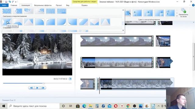This screenshot has width=195, height=109.
Task: Select eighth diagonal transition in Сметание row
Action: coord(83,22)
